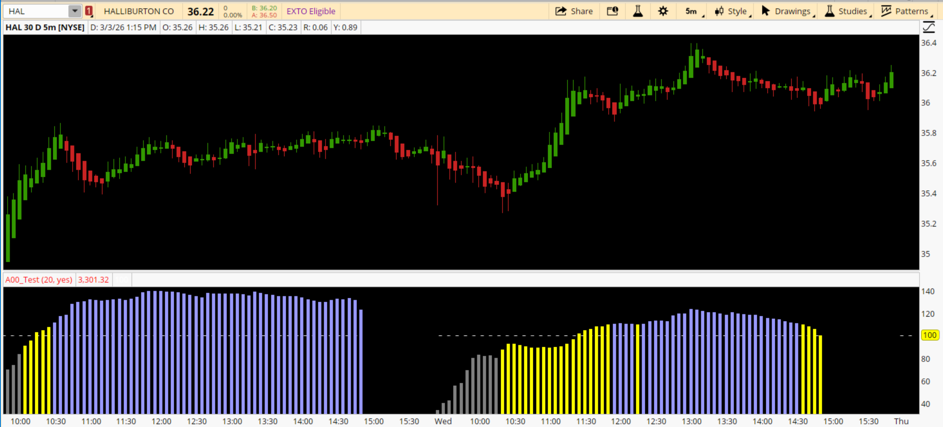
Task: Open chart settings gear icon
Action: click(663, 11)
